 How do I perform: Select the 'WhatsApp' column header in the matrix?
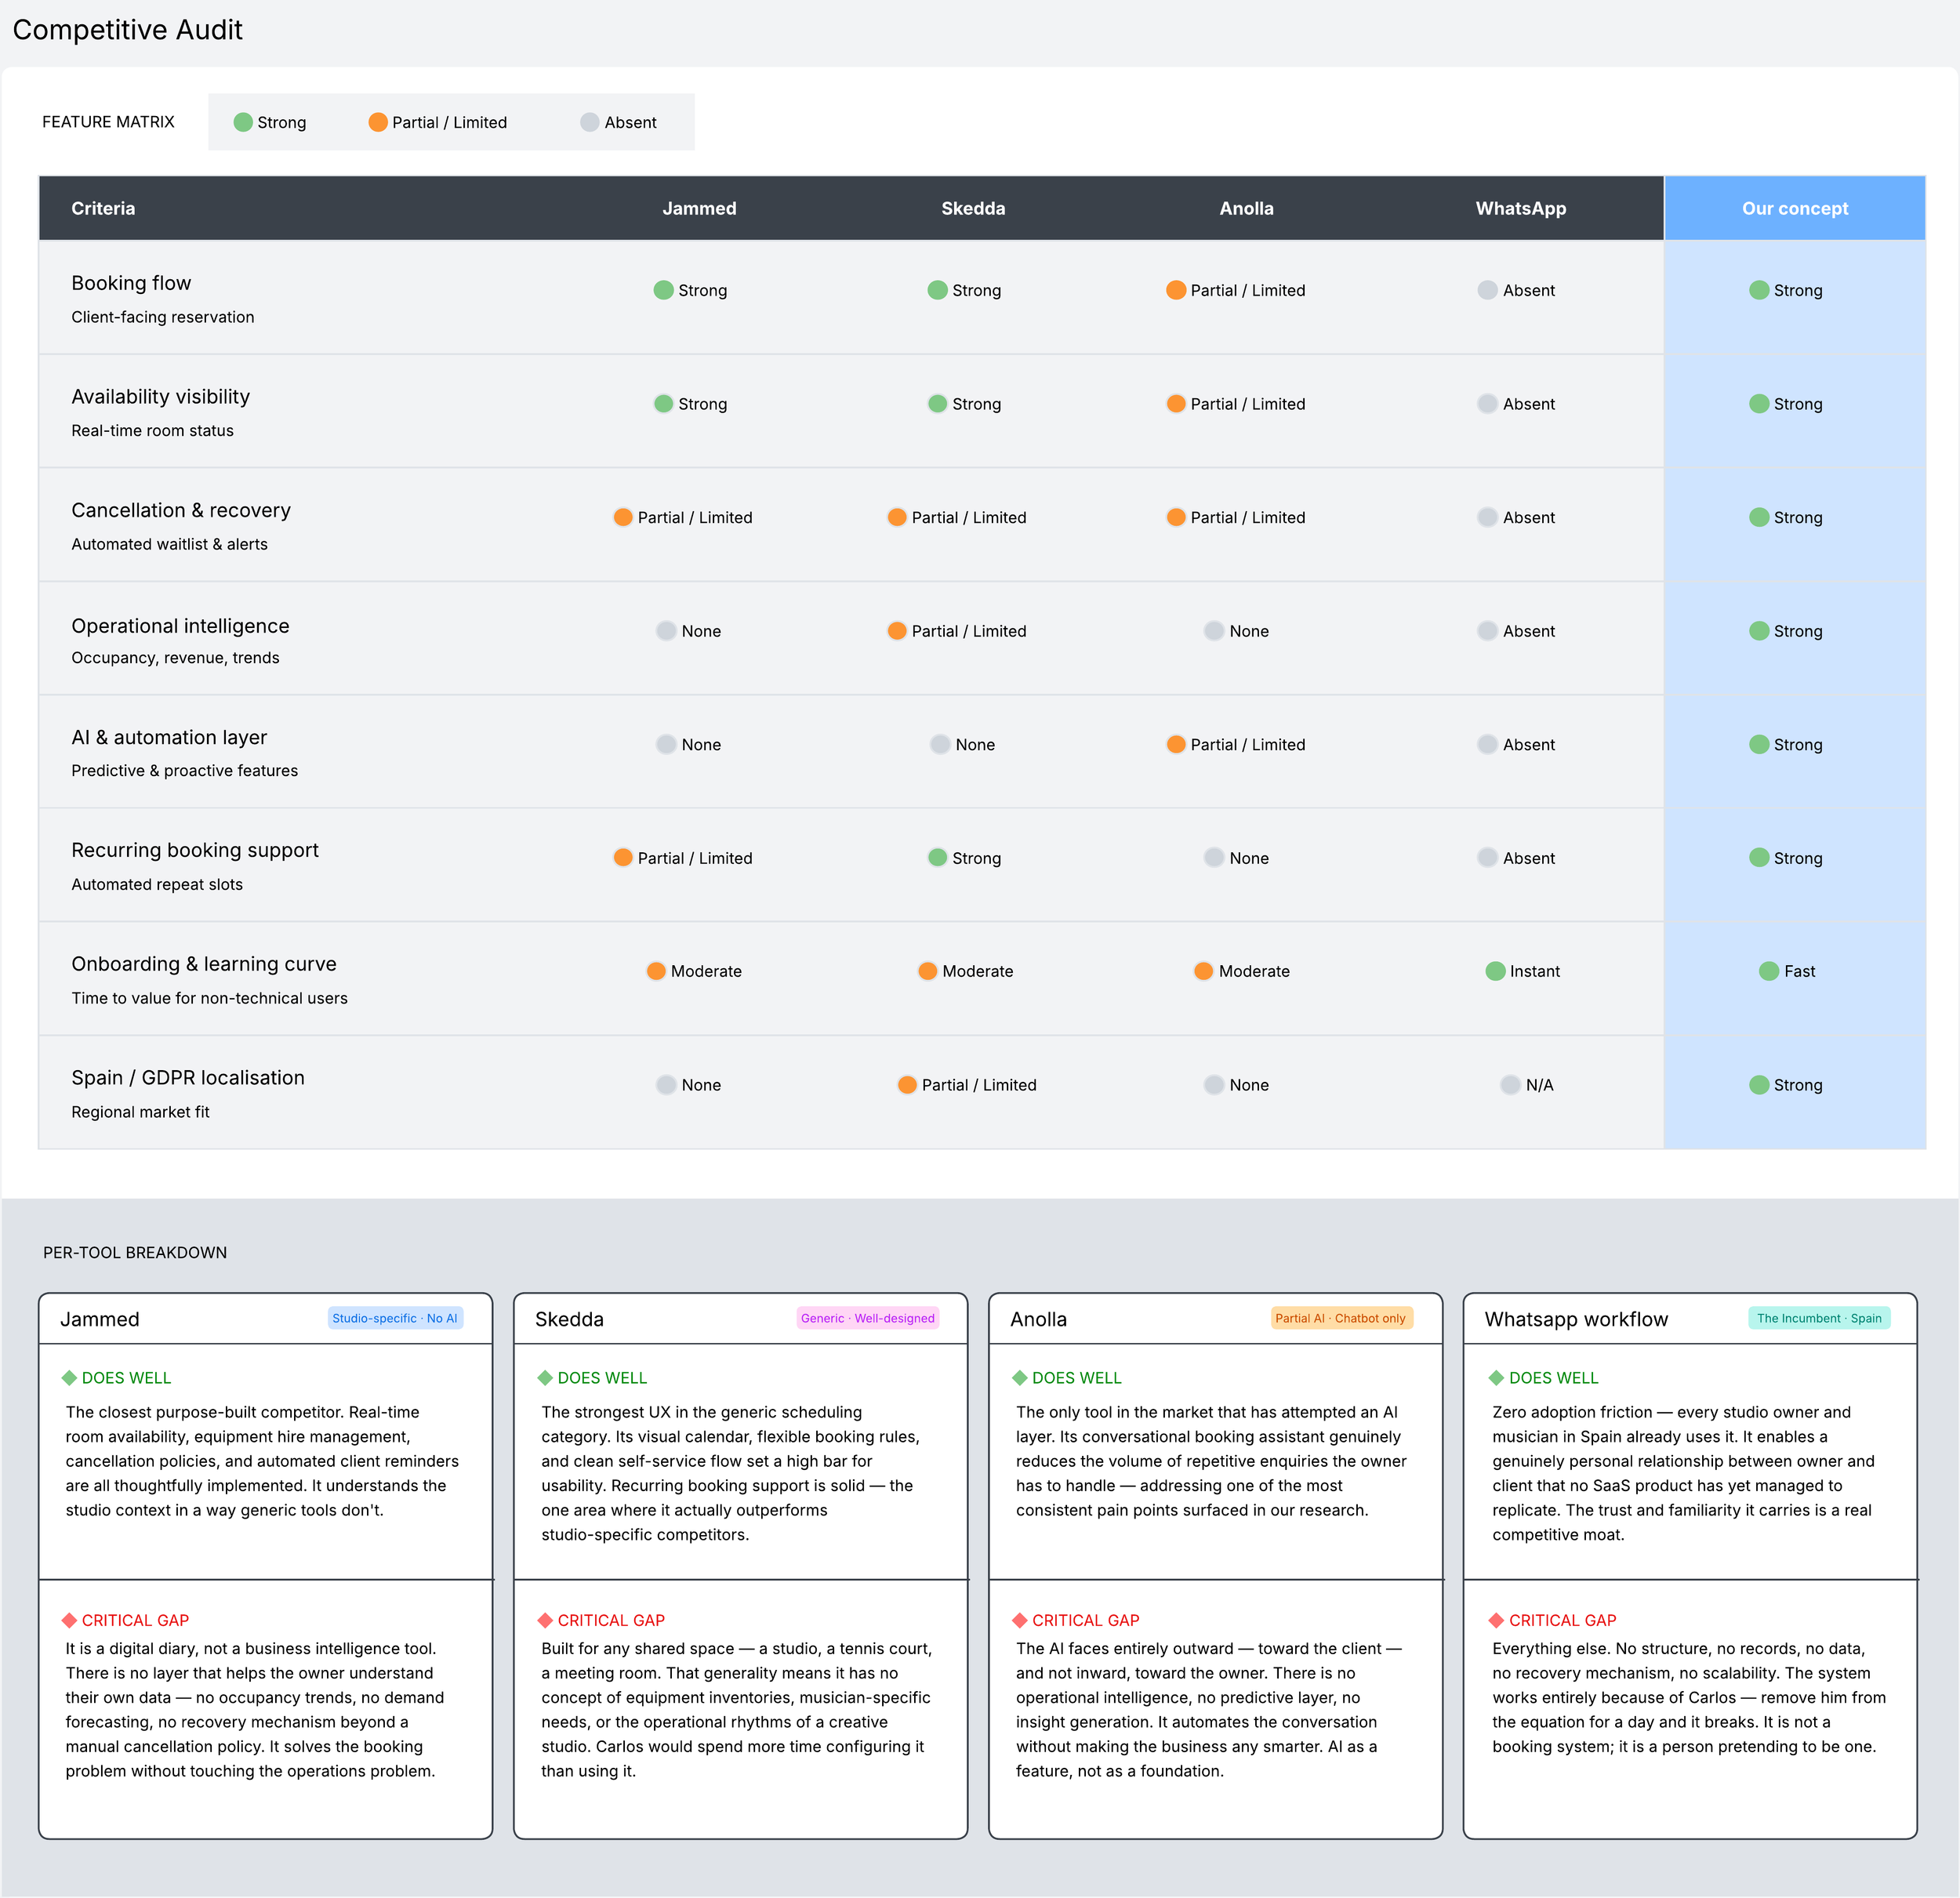pos(1521,208)
